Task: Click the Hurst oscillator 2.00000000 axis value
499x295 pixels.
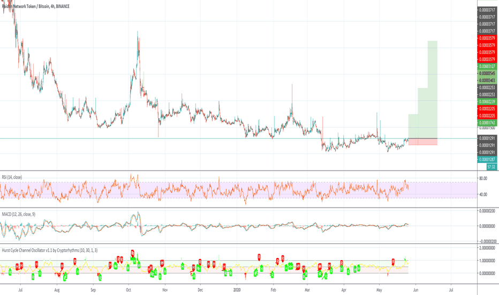Action: [x=487, y=248]
